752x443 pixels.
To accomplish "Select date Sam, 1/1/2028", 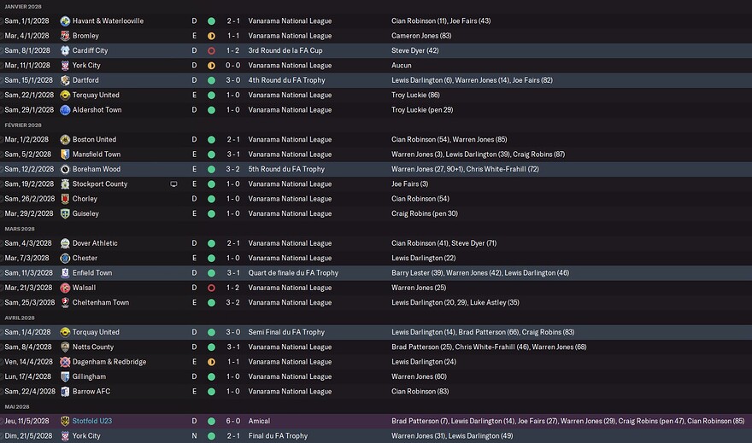I will coord(26,21).
